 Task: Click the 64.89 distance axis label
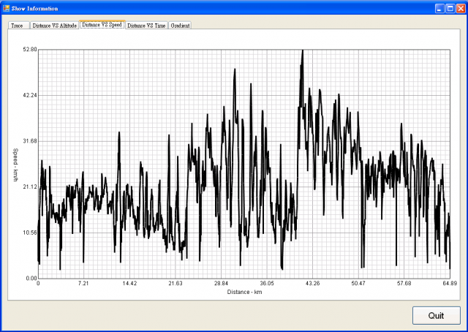tap(450, 283)
